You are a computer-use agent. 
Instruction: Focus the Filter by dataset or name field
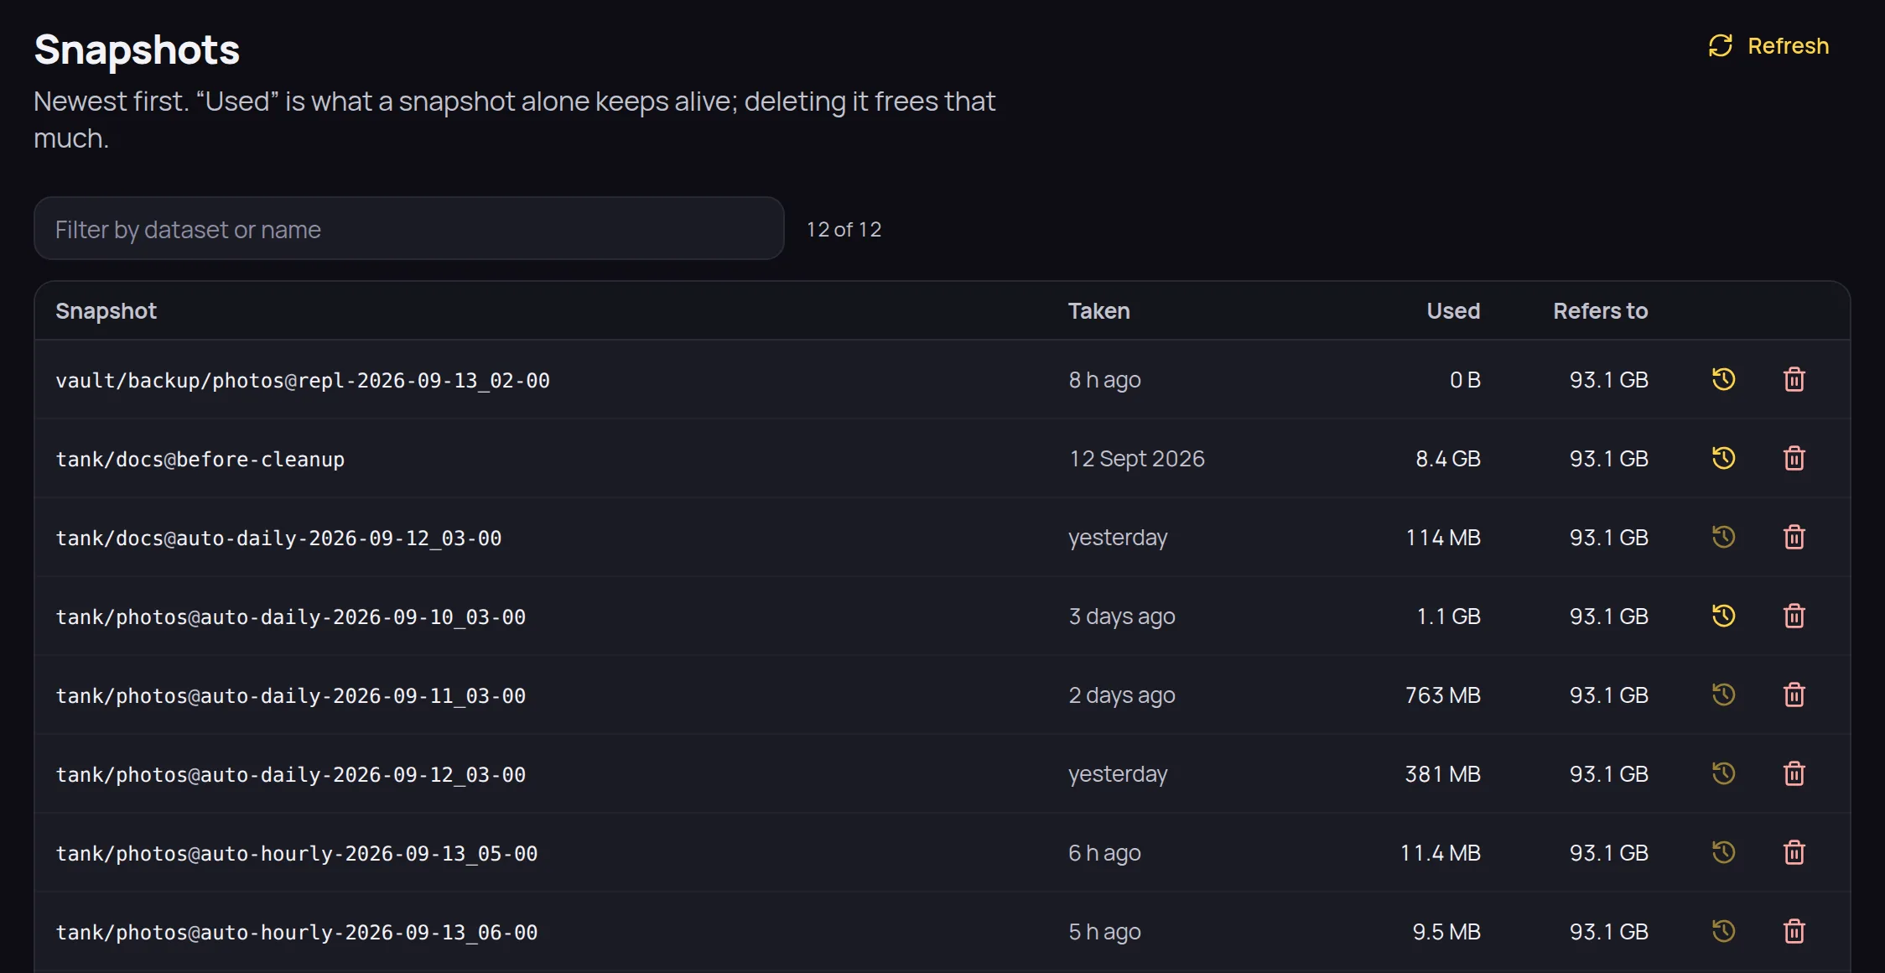click(x=409, y=228)
